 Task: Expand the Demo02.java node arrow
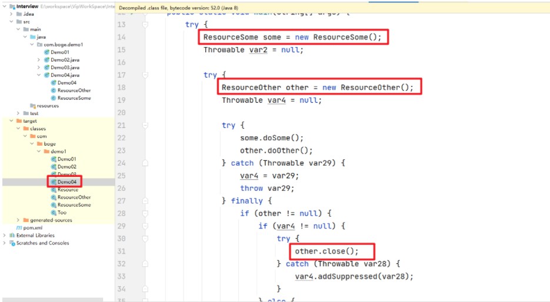point(39,60)
